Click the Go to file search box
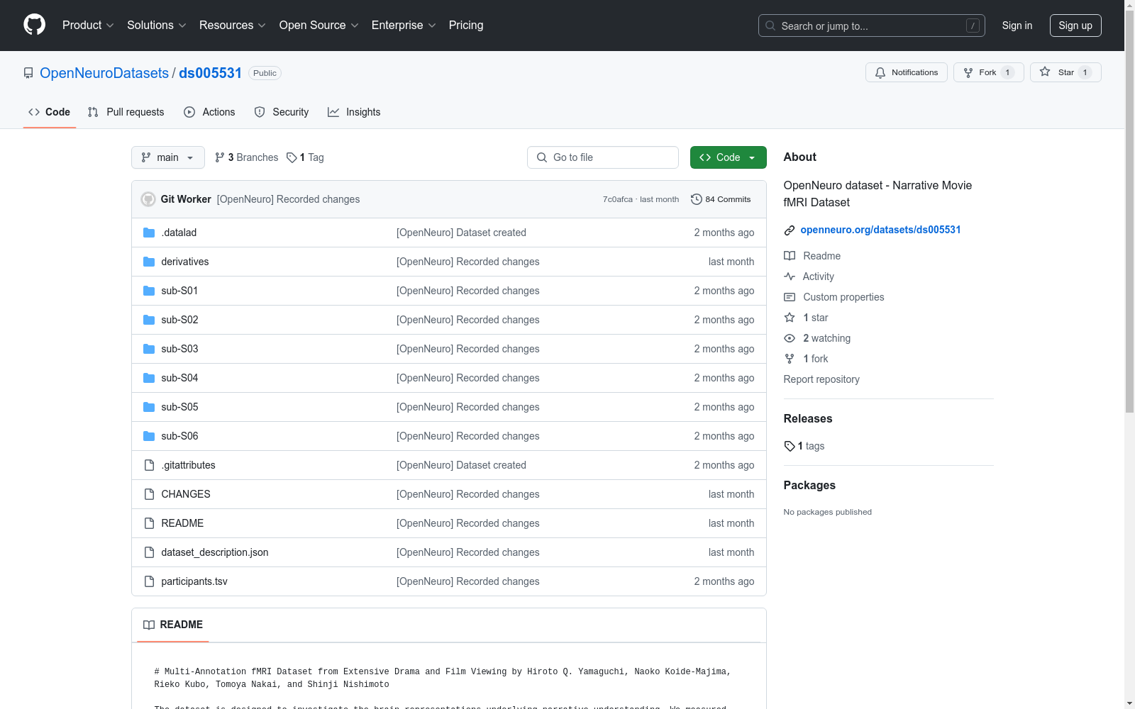 pyautogui.click(x=603, y=157)
